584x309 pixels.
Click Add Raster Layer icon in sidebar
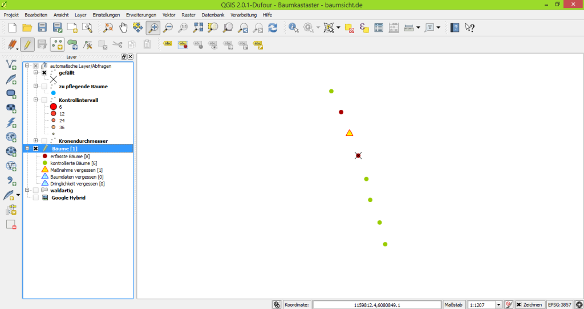tap(11, 108)
